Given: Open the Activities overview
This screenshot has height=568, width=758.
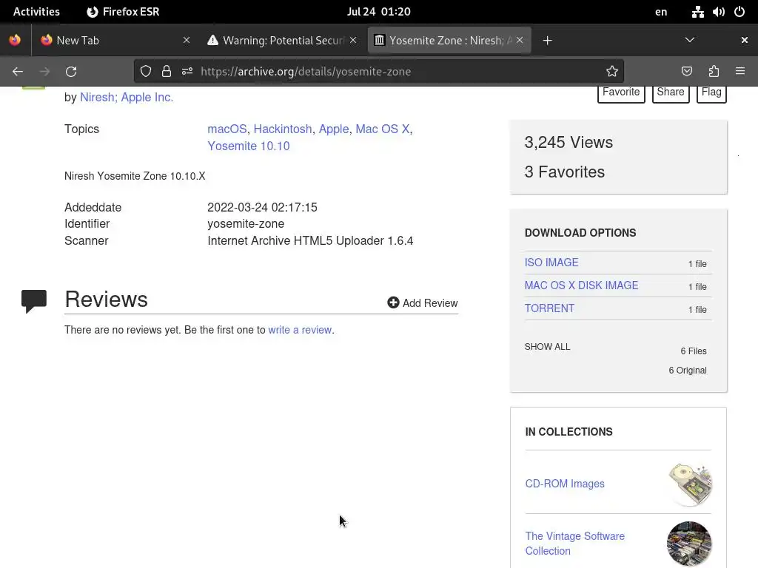Looking at the screenshot, I should click(36, 12).
